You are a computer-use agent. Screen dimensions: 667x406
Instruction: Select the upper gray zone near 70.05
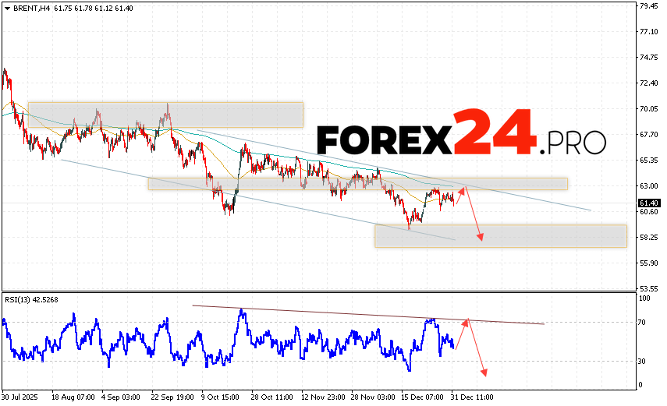(x=165, y=115)
